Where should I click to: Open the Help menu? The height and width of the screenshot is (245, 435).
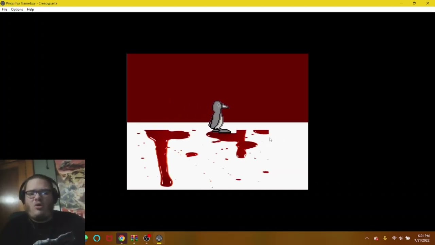point(30,10)
